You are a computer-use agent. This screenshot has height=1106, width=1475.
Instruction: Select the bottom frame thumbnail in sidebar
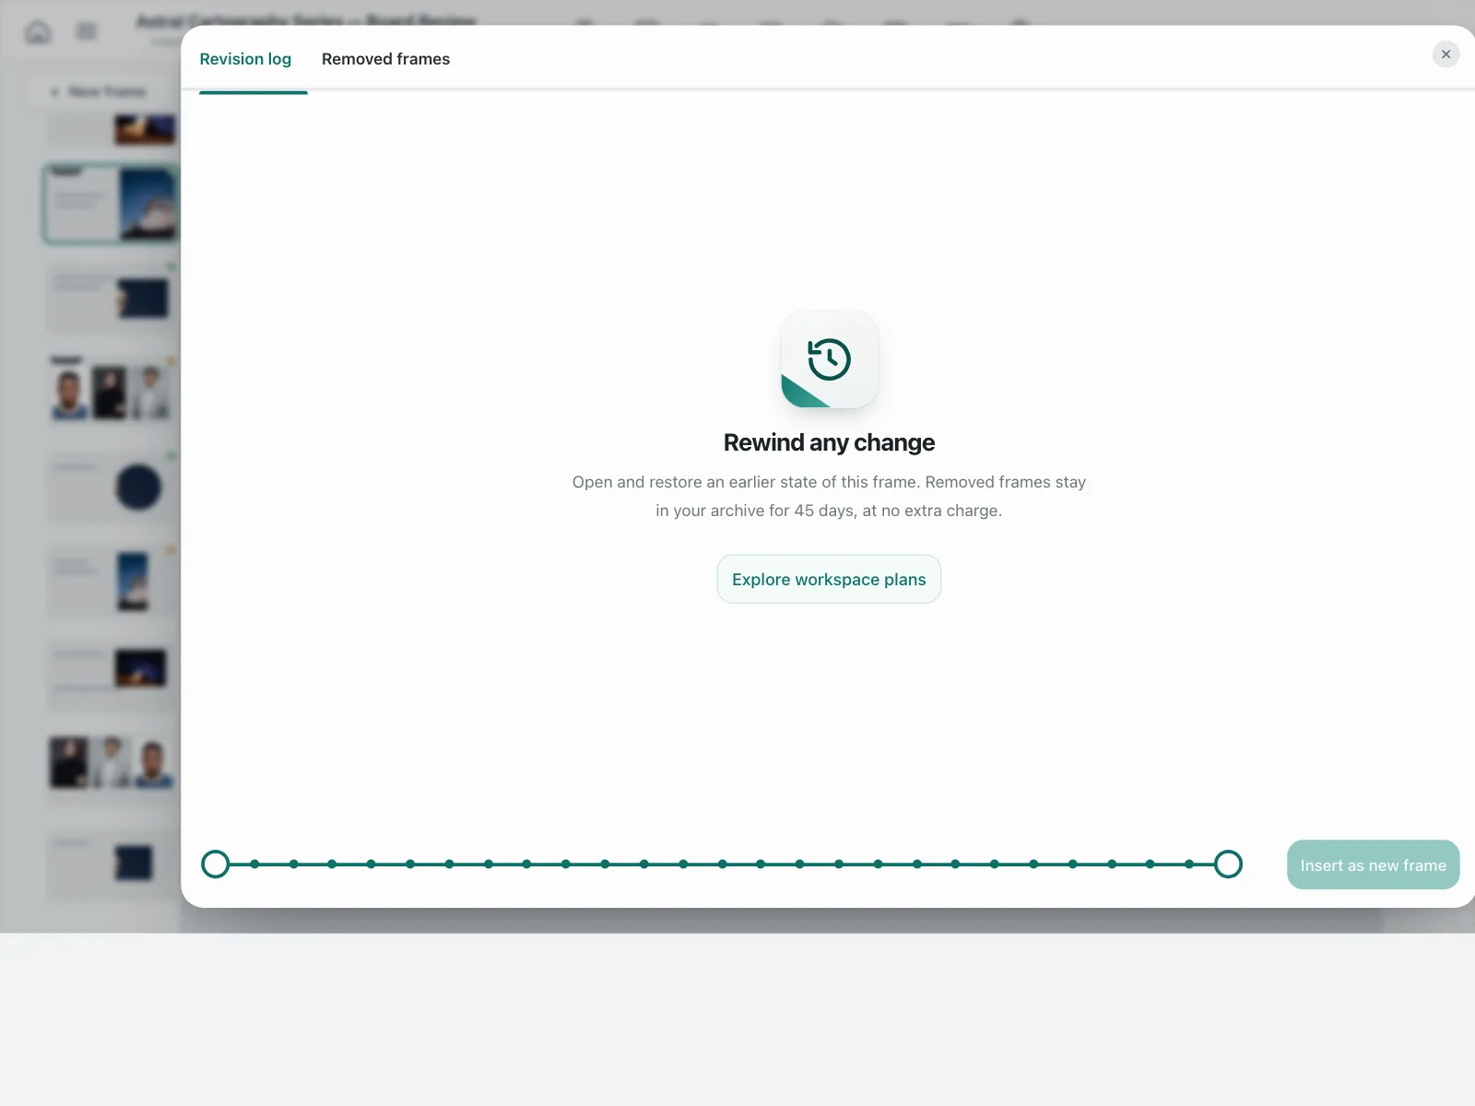coord(111,865)
